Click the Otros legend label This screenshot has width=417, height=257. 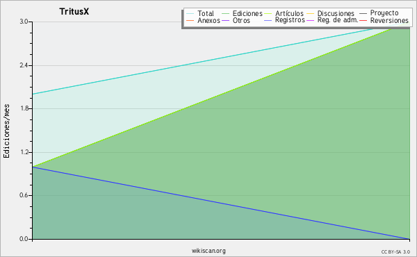tap(241, 20)
